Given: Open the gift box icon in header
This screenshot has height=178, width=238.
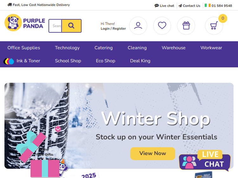Looking at the screenshot, I should pyautogui.click(x=186, y=26).
